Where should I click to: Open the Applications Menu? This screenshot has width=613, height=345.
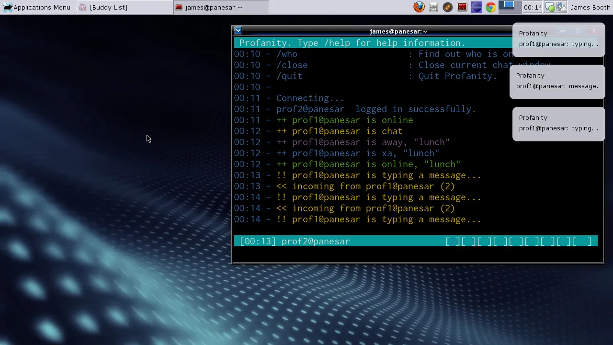tap(36, 7)
